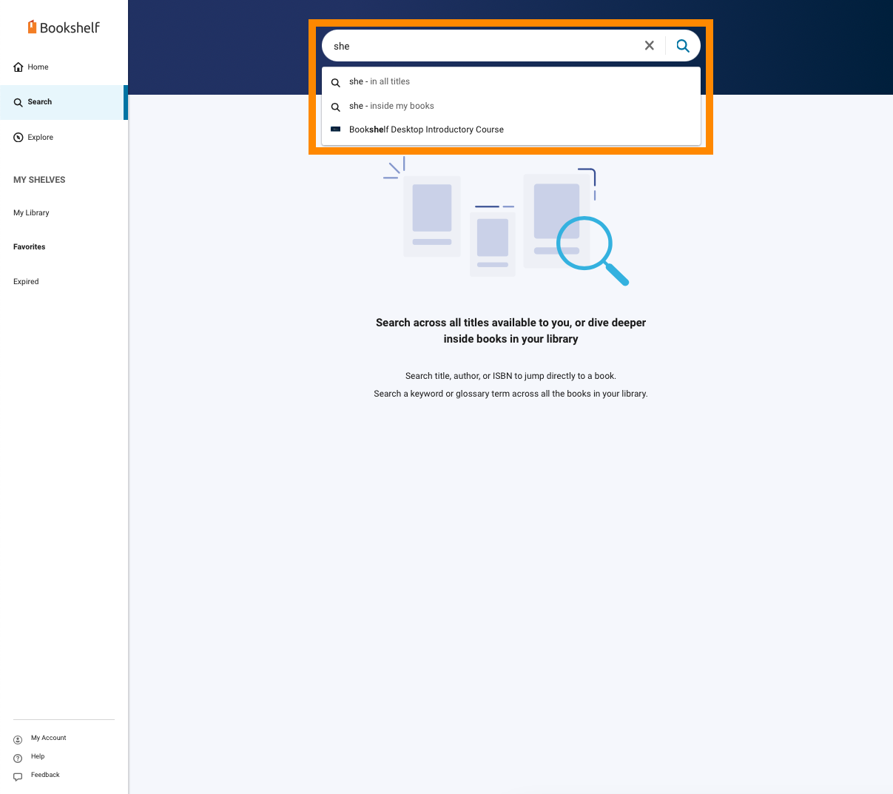Clear the search text with the X
Viewport: 893px width, 794px height.
(x=649, y=46)
